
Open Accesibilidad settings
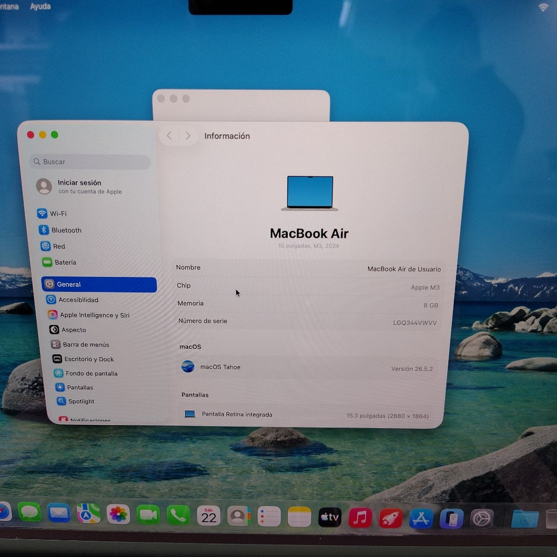[72, 300]
